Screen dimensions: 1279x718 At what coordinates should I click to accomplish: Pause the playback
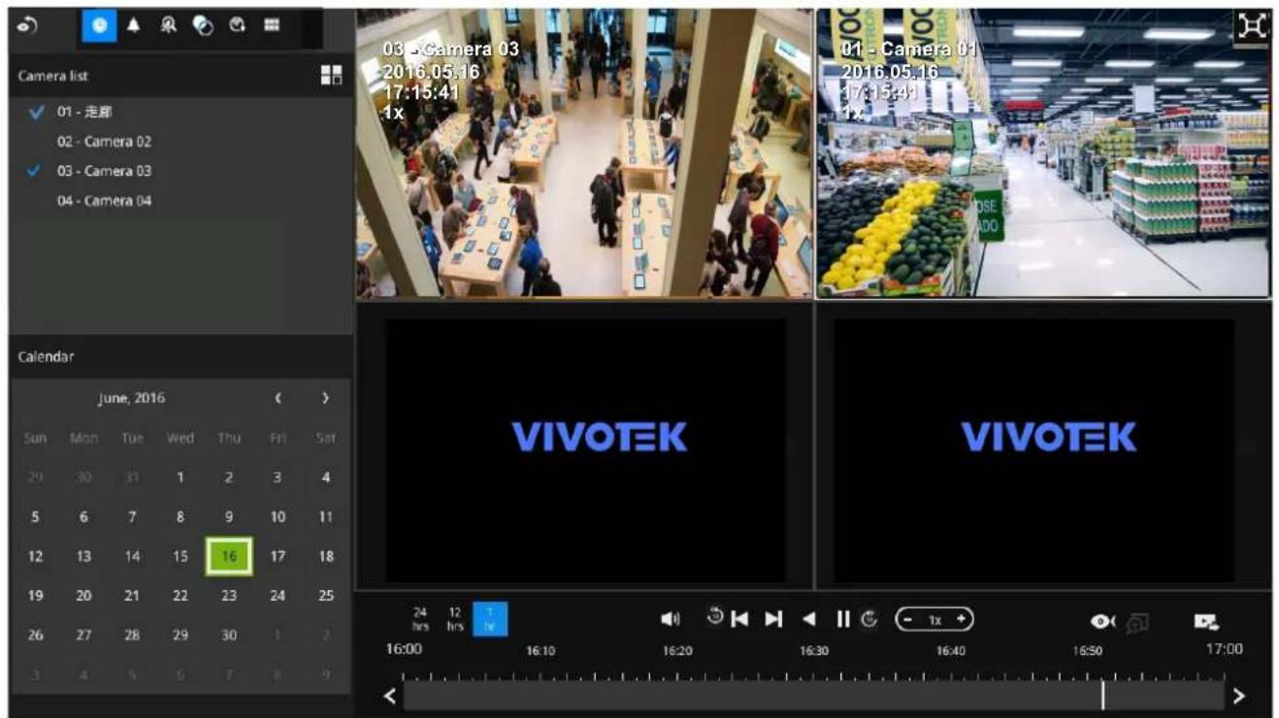tap(842, 619)
